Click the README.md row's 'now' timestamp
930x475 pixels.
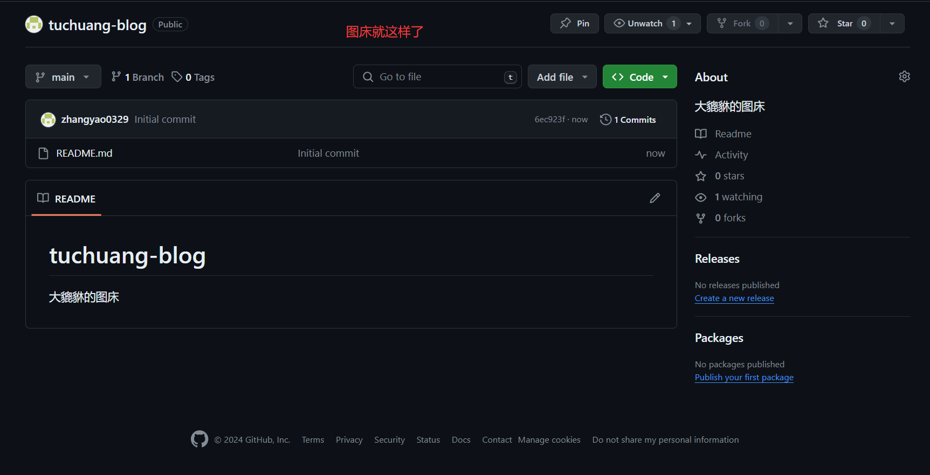coord(656,153)
